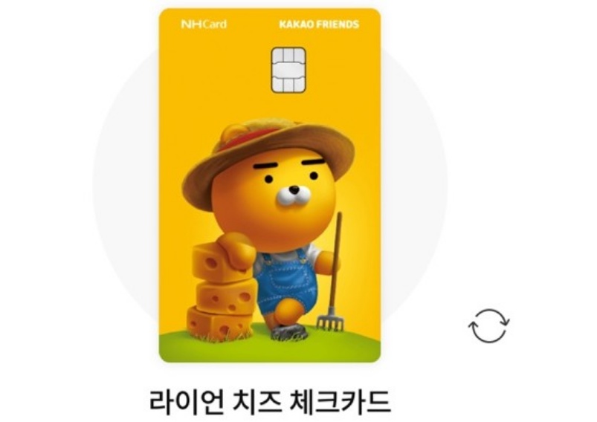The width and height of the screenshot is (597, 422).
Task: Click the IC chip on the card
Action: [x=288, y=70]
